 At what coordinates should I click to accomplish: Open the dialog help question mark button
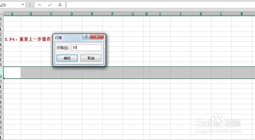[x=86, y=36]
